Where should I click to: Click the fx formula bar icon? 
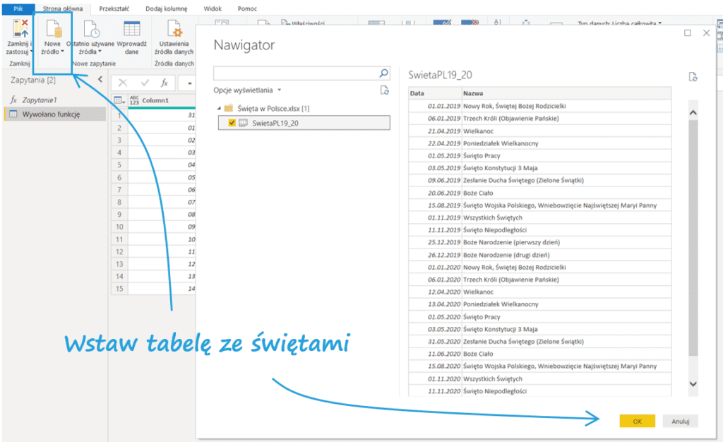164,83
